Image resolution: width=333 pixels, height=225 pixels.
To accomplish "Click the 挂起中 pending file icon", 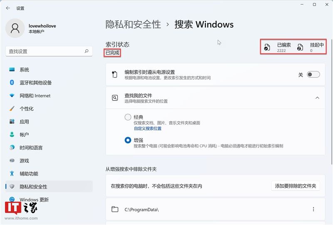I will tap(300, 47).
